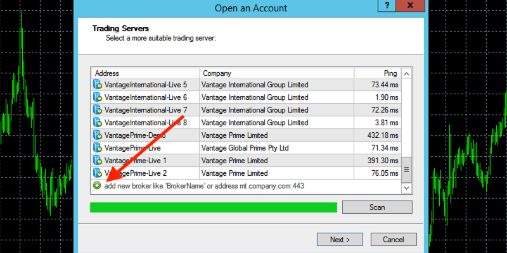
Task: Click the VantageInternational-Live 6 server icon
Action: [98, 97]
